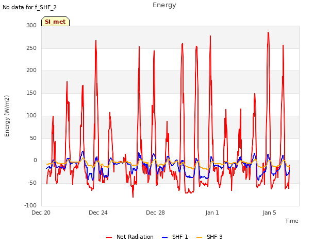Click the 100 y-axis tick label
The height and width of the screenshot is (247, 330).
point(31,115)
